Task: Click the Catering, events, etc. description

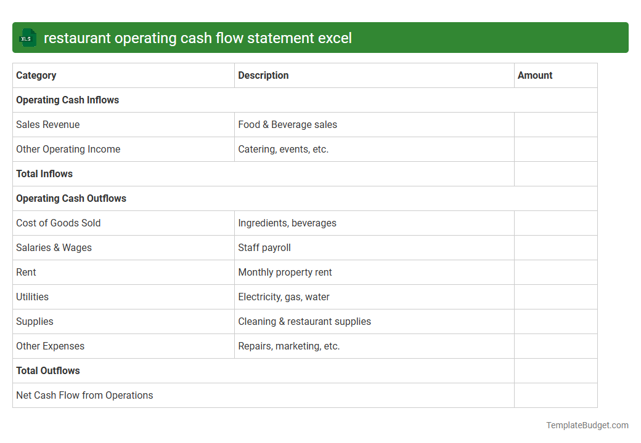Action: (283, 149)
